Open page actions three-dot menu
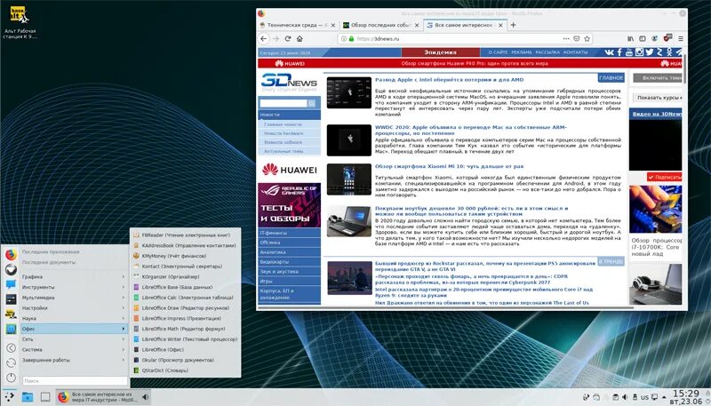711x406 pixels. [x=566, y=38]
